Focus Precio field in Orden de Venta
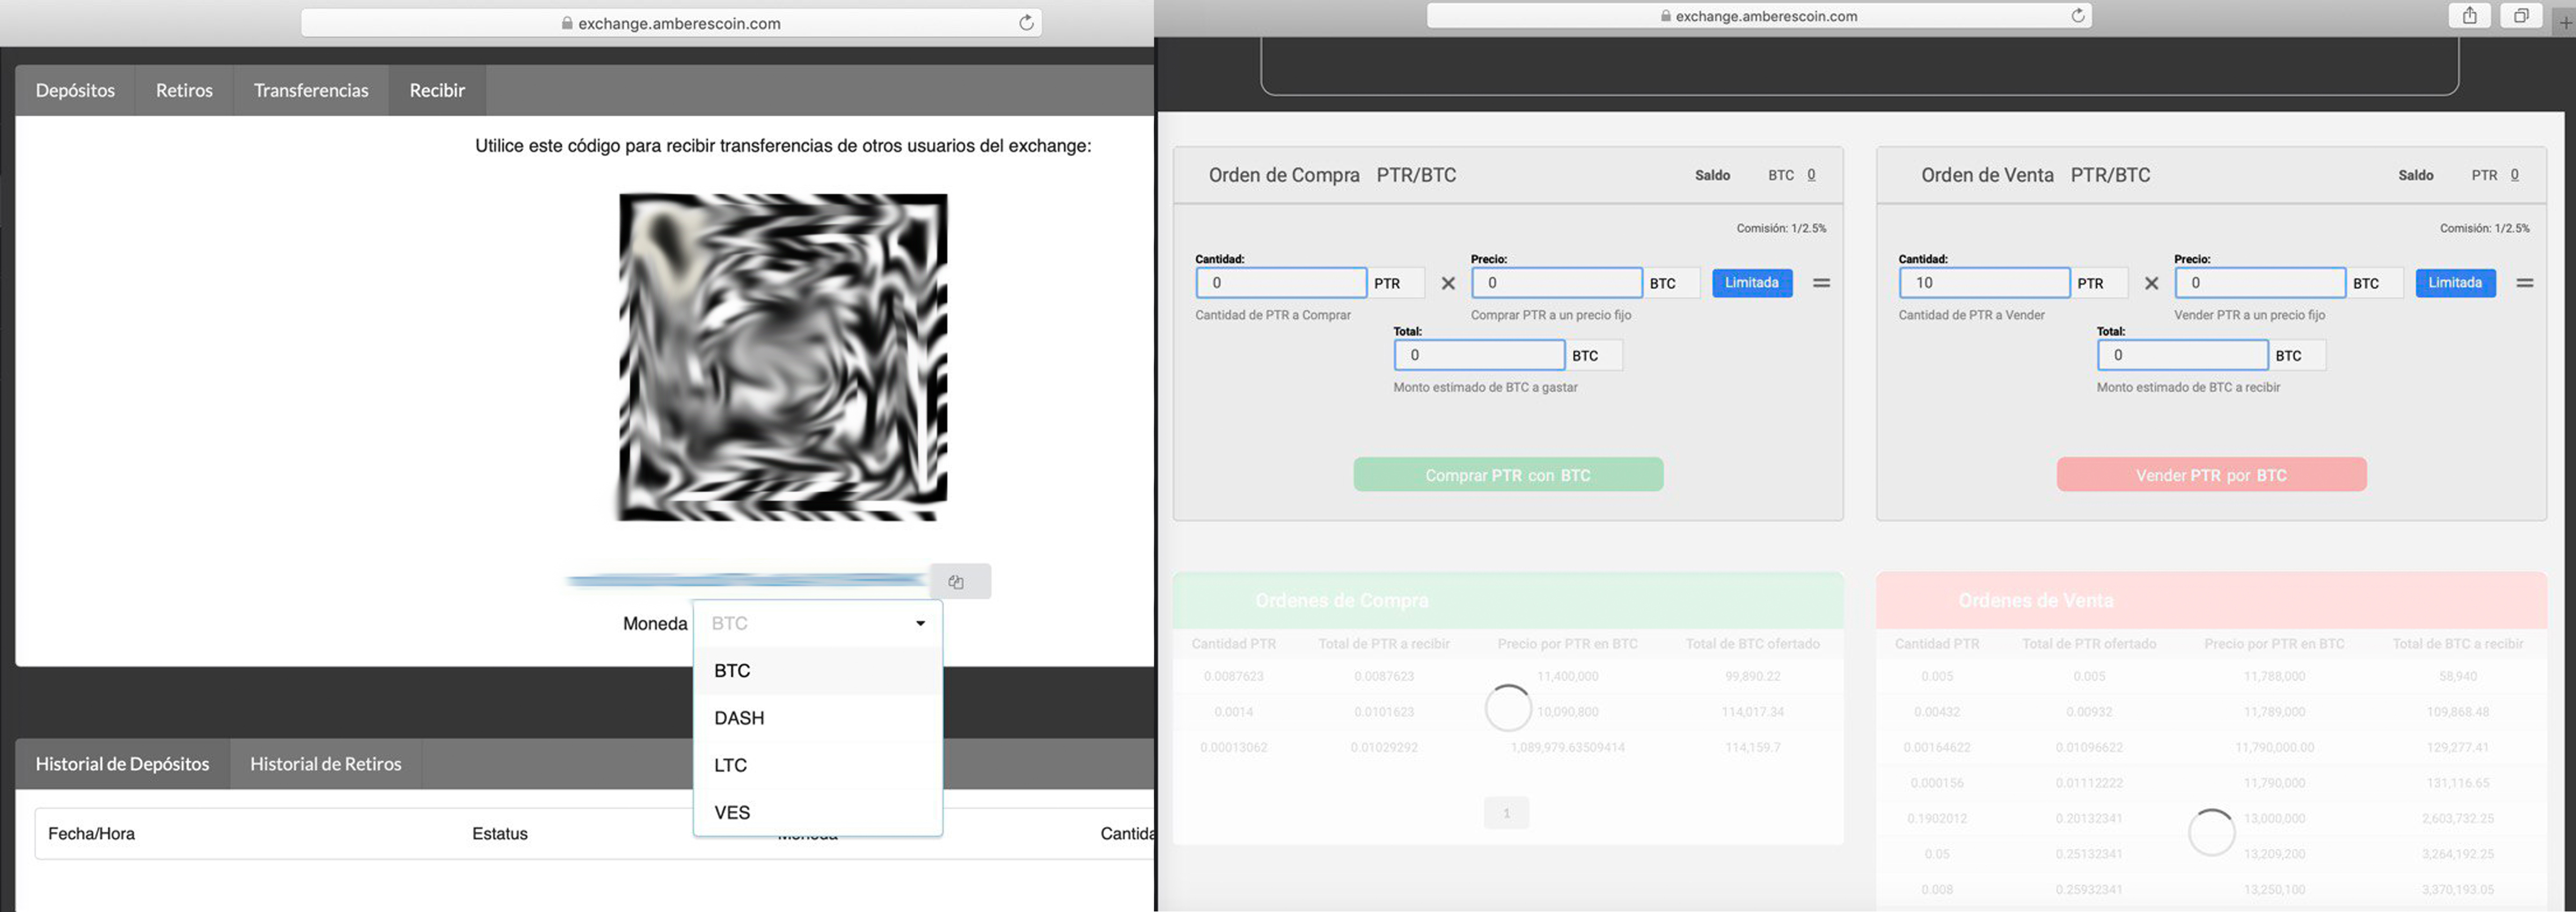The image size is (2576, 912). tap(2260, 283)
